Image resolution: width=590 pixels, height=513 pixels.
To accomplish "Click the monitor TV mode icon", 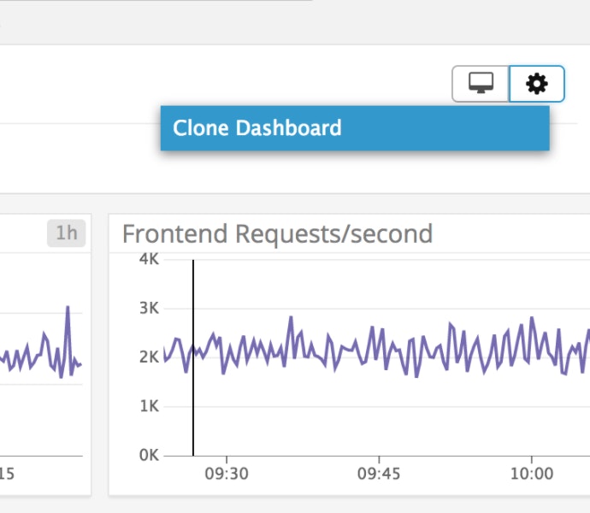I will [481, 84].
